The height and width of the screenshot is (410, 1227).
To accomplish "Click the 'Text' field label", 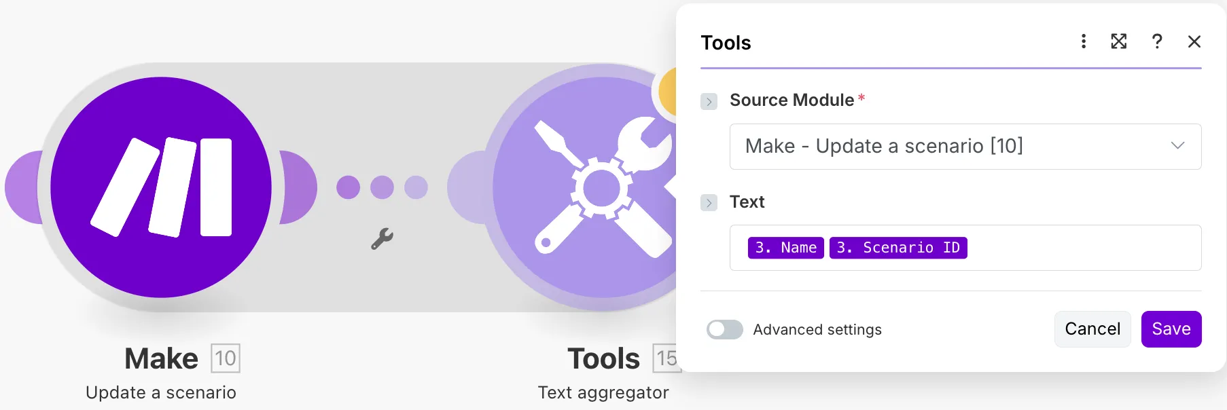I will pyautogui.click(x=747, y=202).
